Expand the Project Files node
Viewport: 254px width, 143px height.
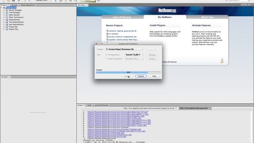4,29
